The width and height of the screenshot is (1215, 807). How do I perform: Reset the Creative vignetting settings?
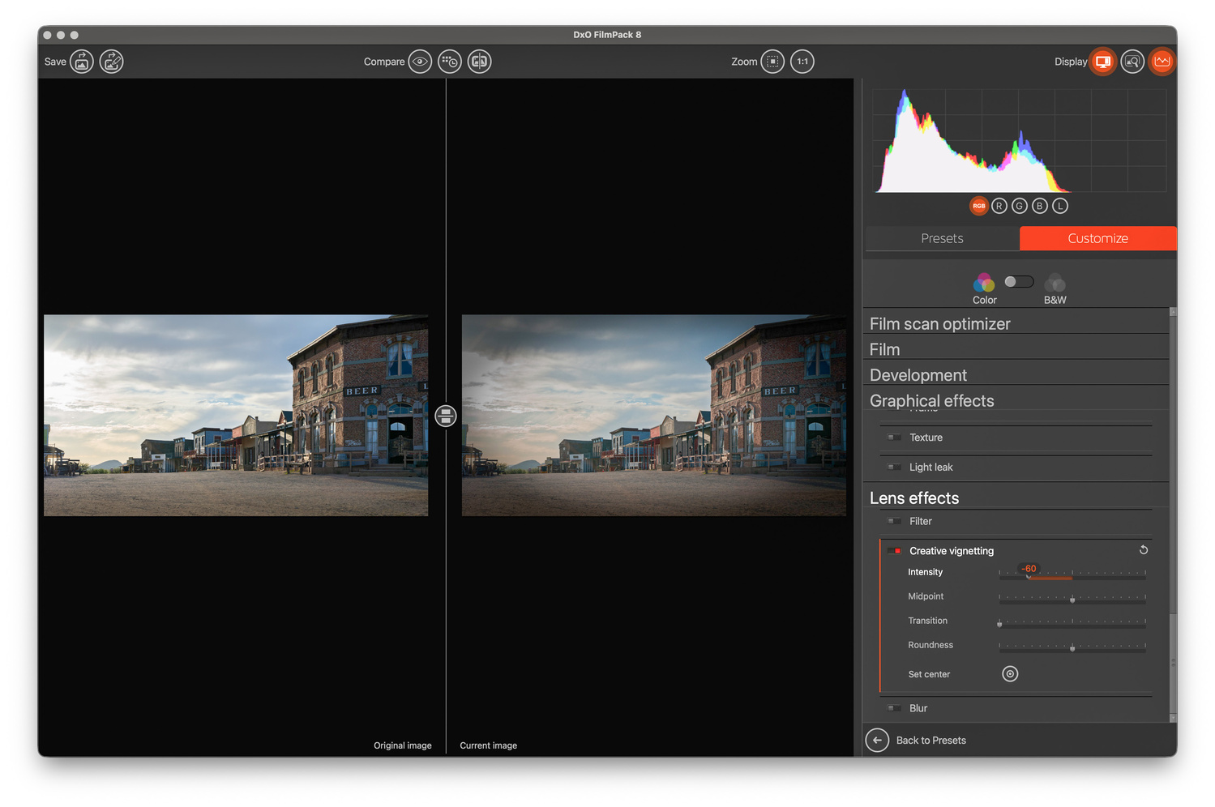coord(1144,550)
